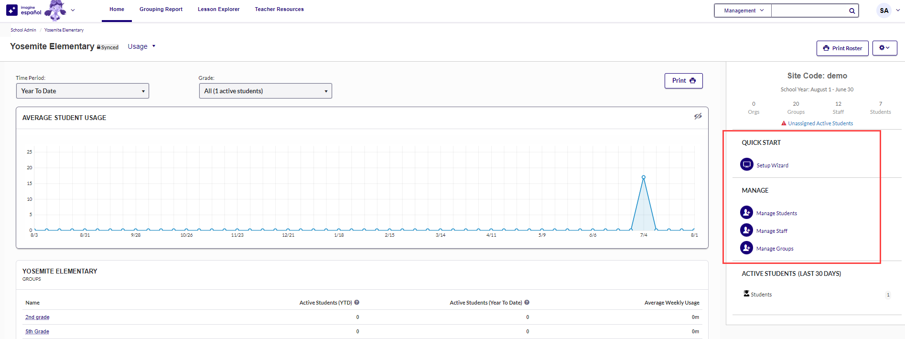The height and width of the screenshot is (339, 905).
Task: Click help icon beside Active Students (YTD)
Action: [x=357, y=303]
